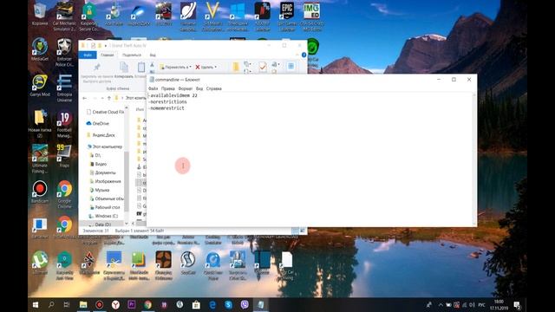Open the Windows Start button
Image resolution: width=555 pixels, height=312 pixels.
click(36, 304)
